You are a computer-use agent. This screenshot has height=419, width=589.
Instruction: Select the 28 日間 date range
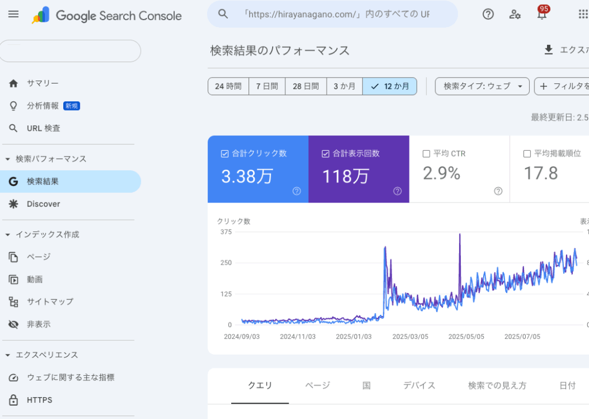305,86
